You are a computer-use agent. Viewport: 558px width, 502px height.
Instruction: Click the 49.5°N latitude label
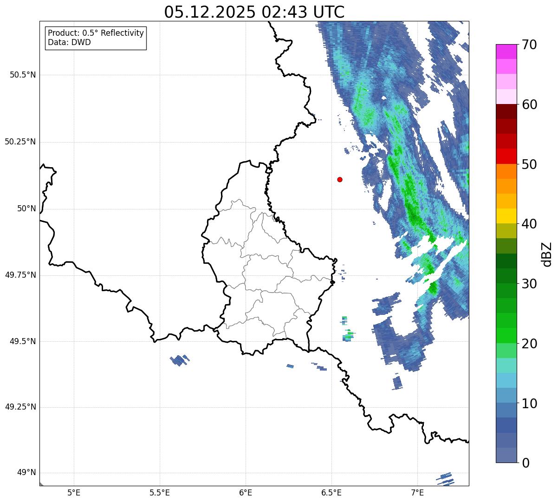coord(23,341)
